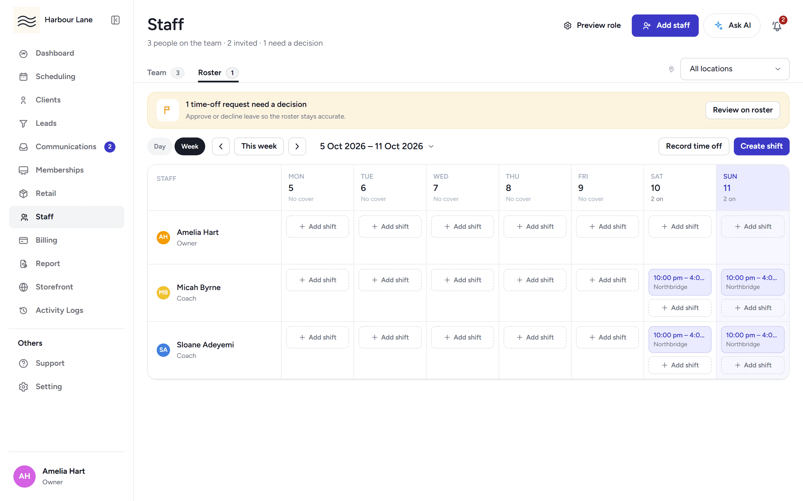Screen dimensions: 803x501
Task: Click the Micah Byrne name
Action: [x=199, y=287]
